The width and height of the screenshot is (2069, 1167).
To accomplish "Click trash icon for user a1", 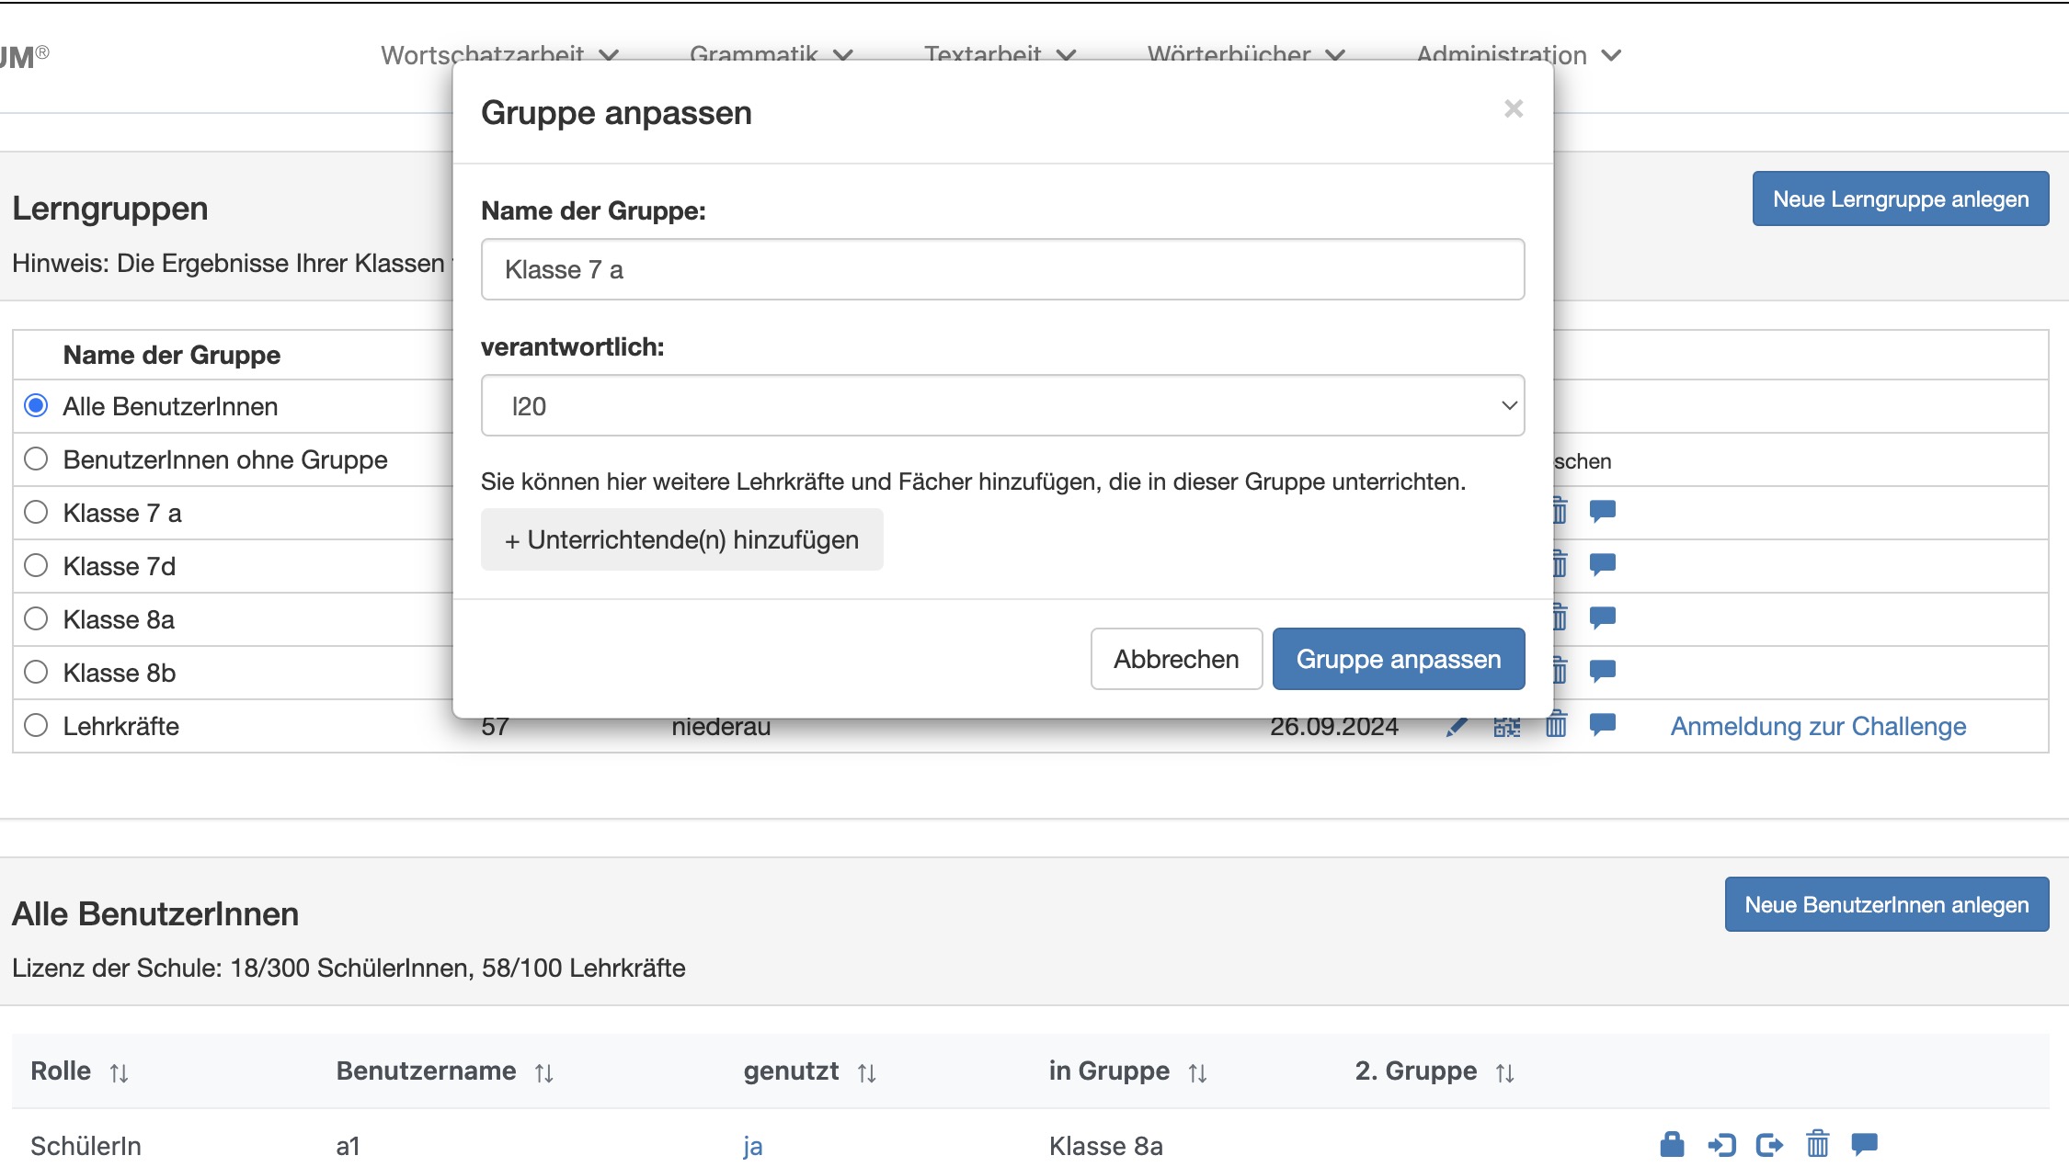I will 1817,1145.
